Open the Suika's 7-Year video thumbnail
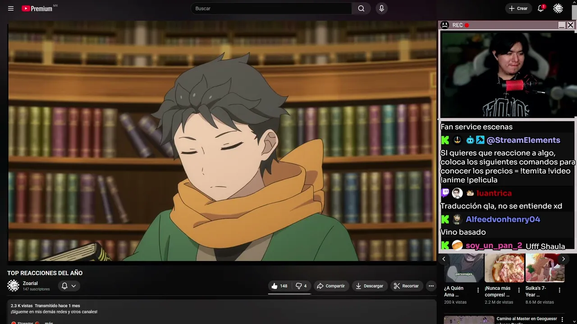The image size is (577, 324). click(545, 268)
